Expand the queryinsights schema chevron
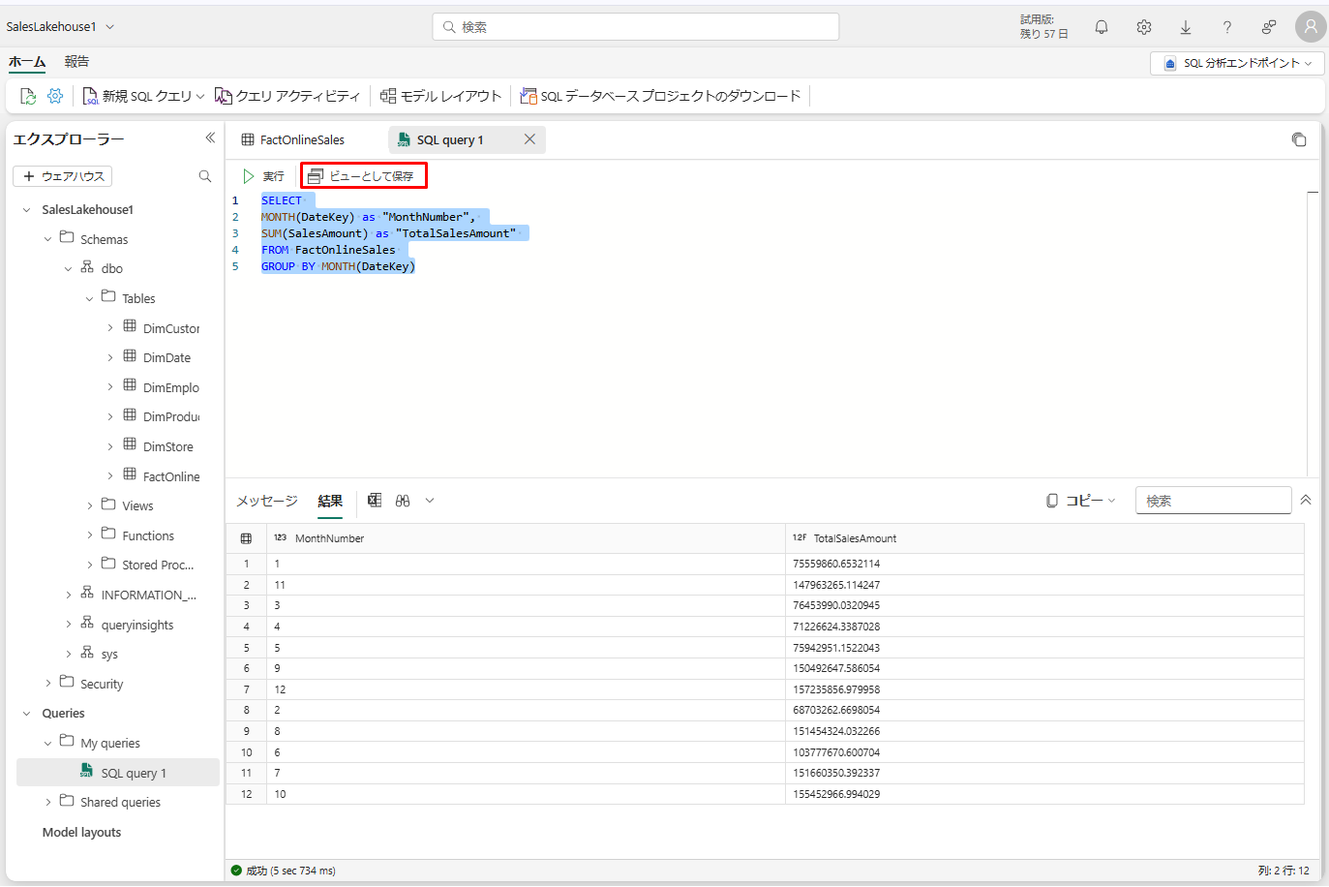 pyautogui.click(x=69, y=625)
